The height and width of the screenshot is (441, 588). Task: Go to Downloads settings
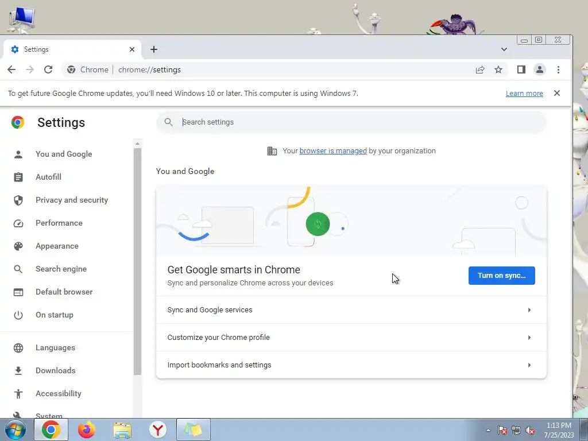(x=56, y=370)
